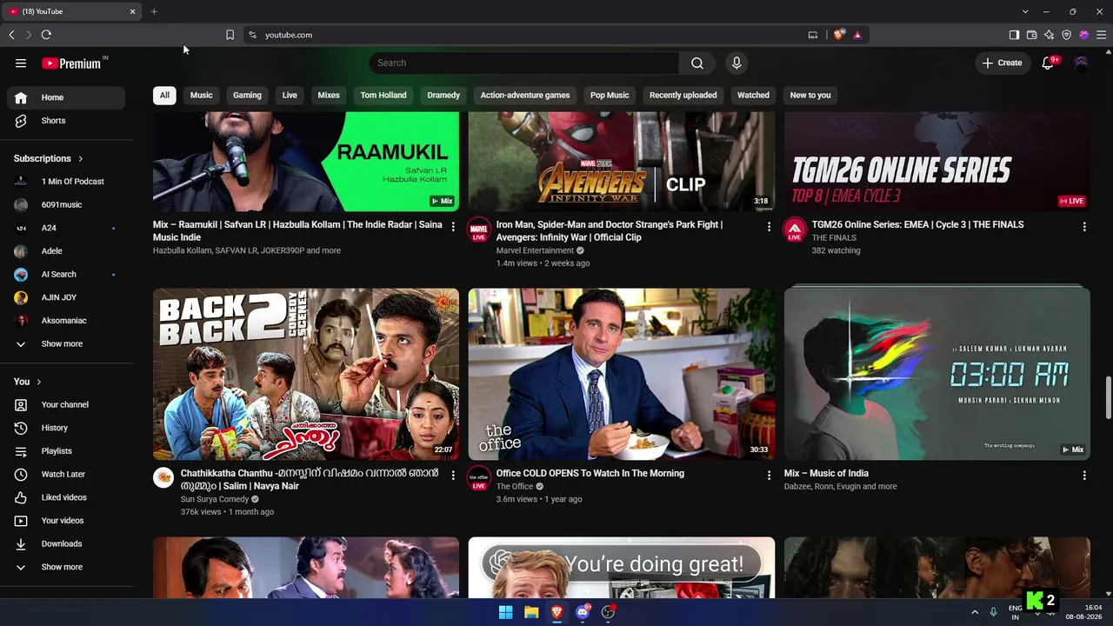Open the Adele subscription channel
Viewport: 1113px width, 626px height.
(x=66, y=251)
